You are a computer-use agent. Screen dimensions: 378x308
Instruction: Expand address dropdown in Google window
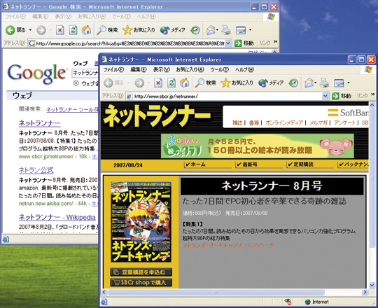coord(228,43)
